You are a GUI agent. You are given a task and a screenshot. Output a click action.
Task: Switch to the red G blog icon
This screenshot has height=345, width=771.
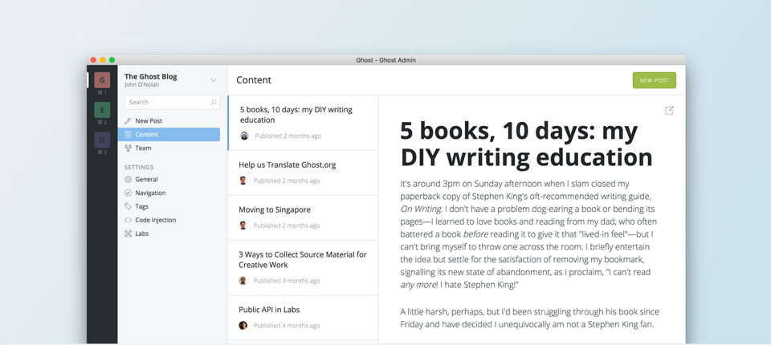pyautogui.click(x=102, y=79)
